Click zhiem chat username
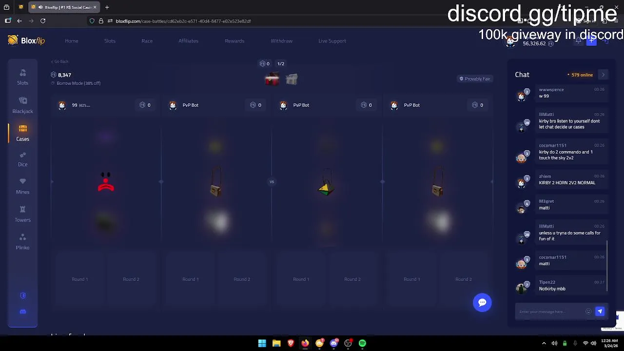 tap(545, 176)
